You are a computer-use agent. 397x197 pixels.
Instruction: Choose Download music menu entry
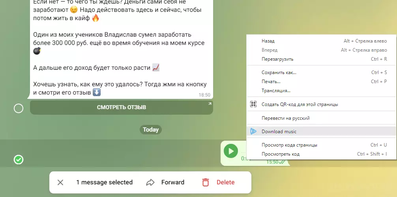pos(322,132)
